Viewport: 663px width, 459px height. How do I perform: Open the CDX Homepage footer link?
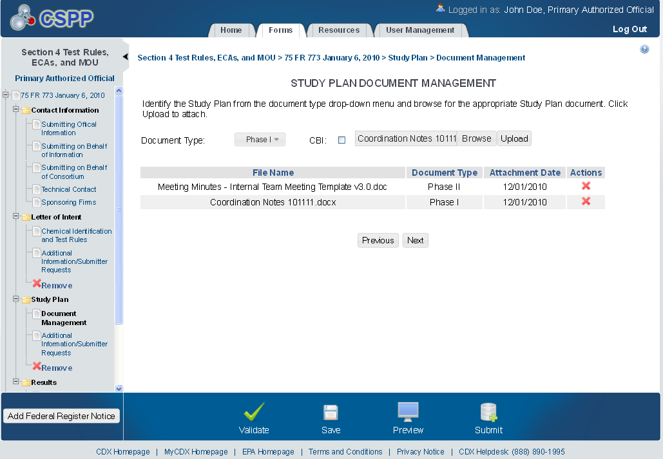[x=123, y=452]
